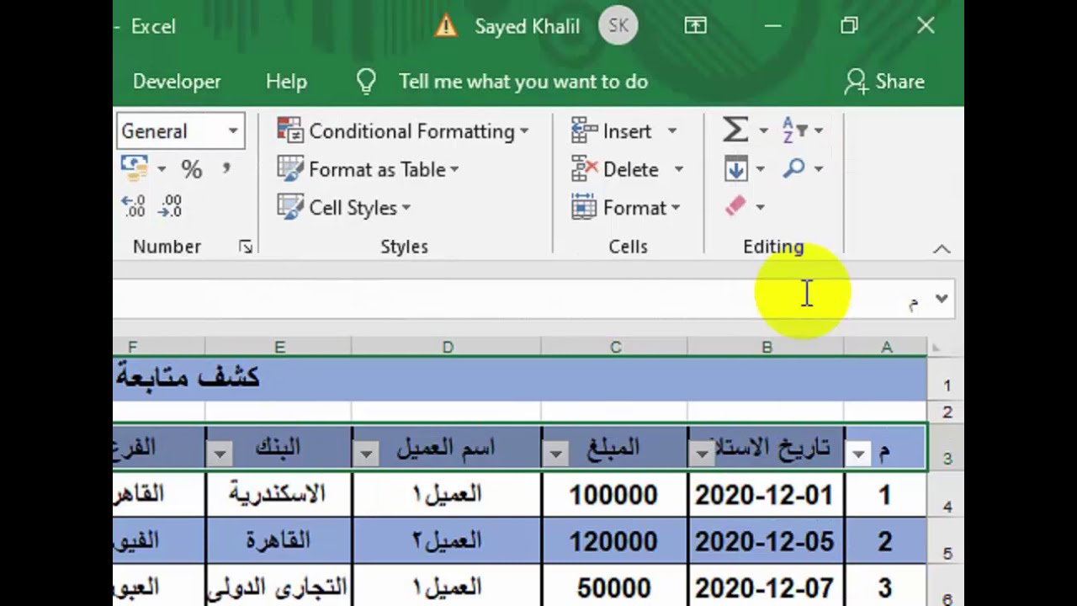Image resolution: width=1077 pixels, height=606 pixels.
Task: Open the Help tab
Action: pos(286,82)
